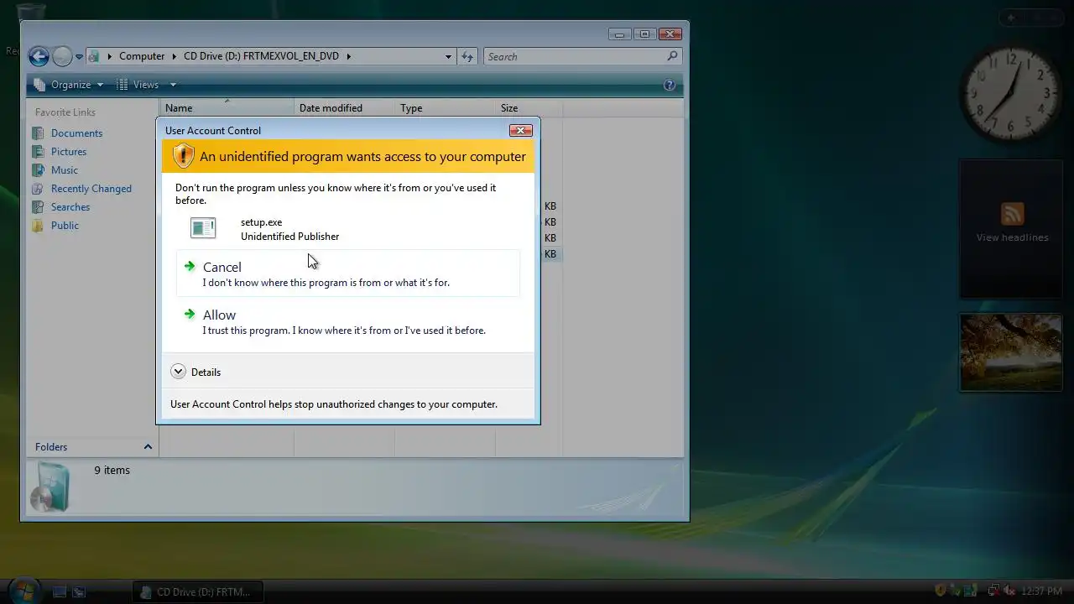Click the 12:37 PM taskbar clock

coord(1042,591)
